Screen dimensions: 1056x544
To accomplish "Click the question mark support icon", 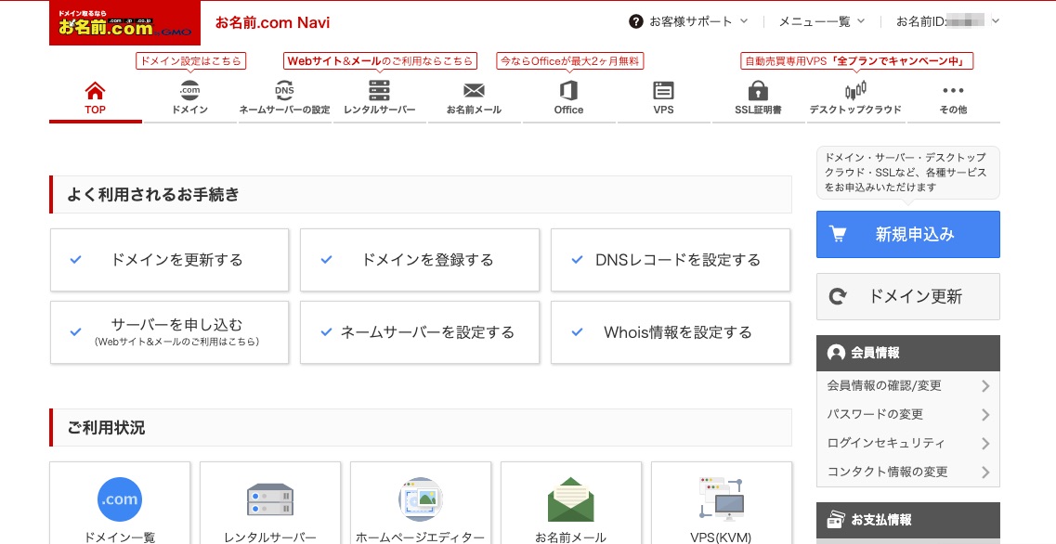I will 636,21.
